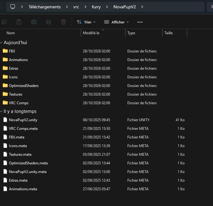The height and width of the screenshot is (206, 213).
Task: Select the Animations folder icon
Action: point(5,60)
